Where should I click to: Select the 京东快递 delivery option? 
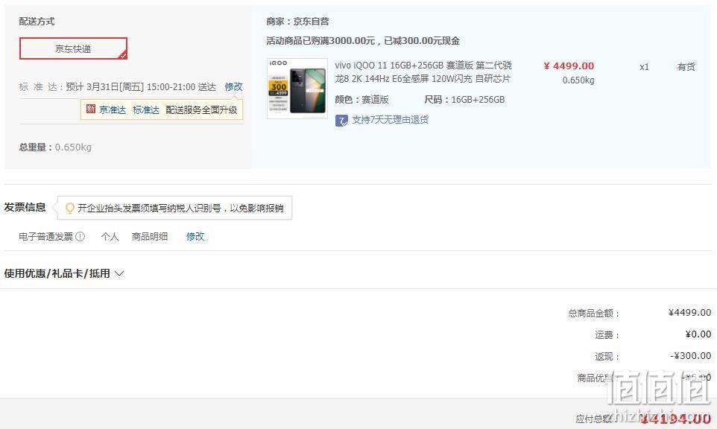(x=73, y=48)
